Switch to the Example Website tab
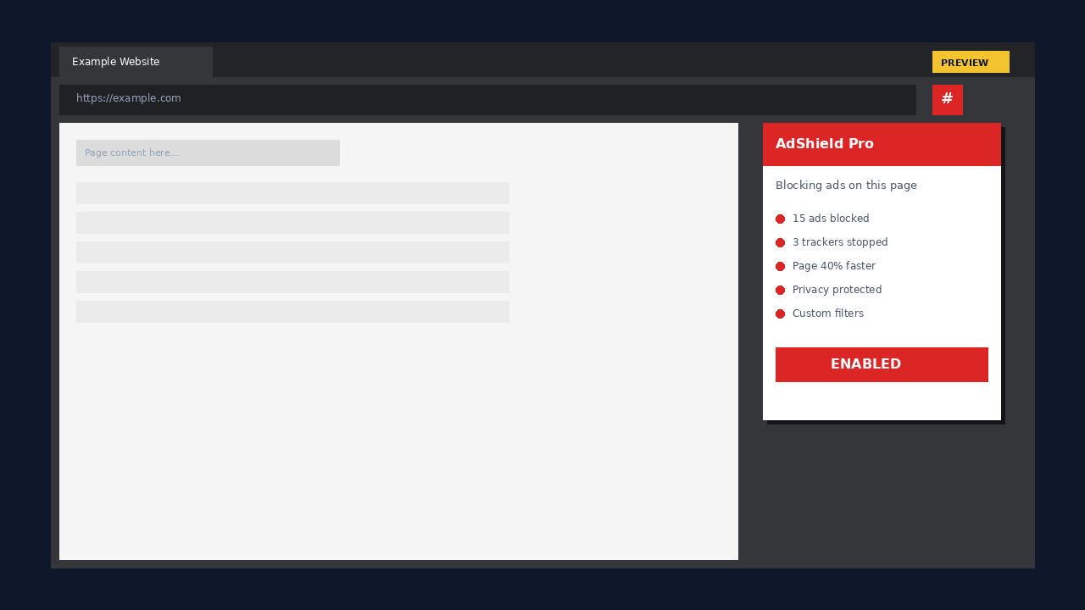This screenshot has width=1085, height=610. click(x=115, y=61)
